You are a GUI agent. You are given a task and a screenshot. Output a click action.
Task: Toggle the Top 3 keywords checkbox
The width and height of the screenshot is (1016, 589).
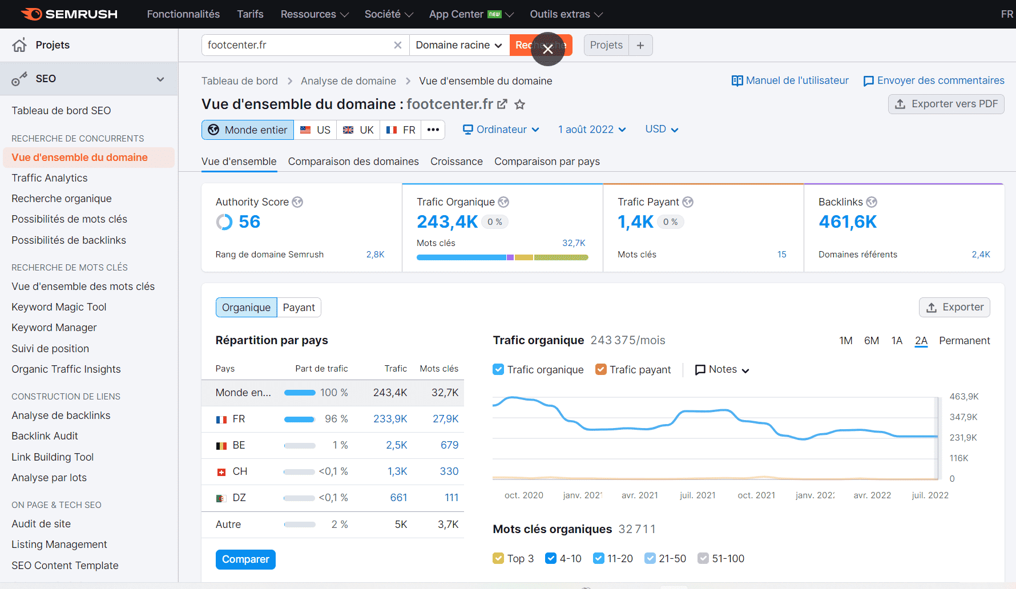(x=498, y=558)
